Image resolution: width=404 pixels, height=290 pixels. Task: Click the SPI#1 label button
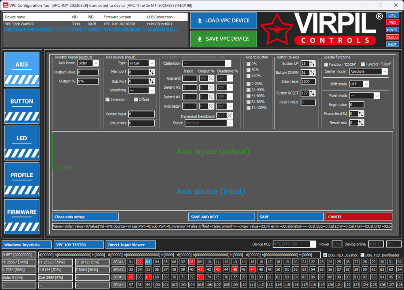tap(118, 262)
